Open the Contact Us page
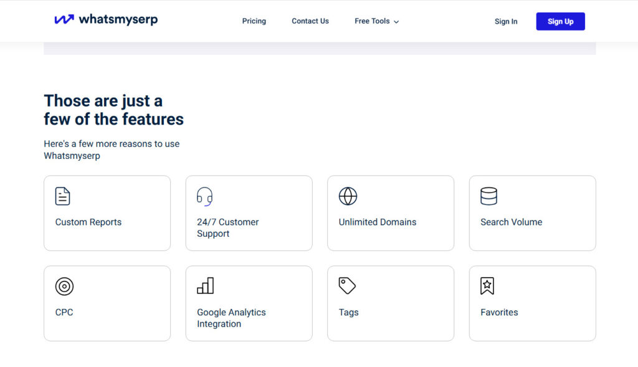The image size is (638, 367). click(x=310, y=21)
